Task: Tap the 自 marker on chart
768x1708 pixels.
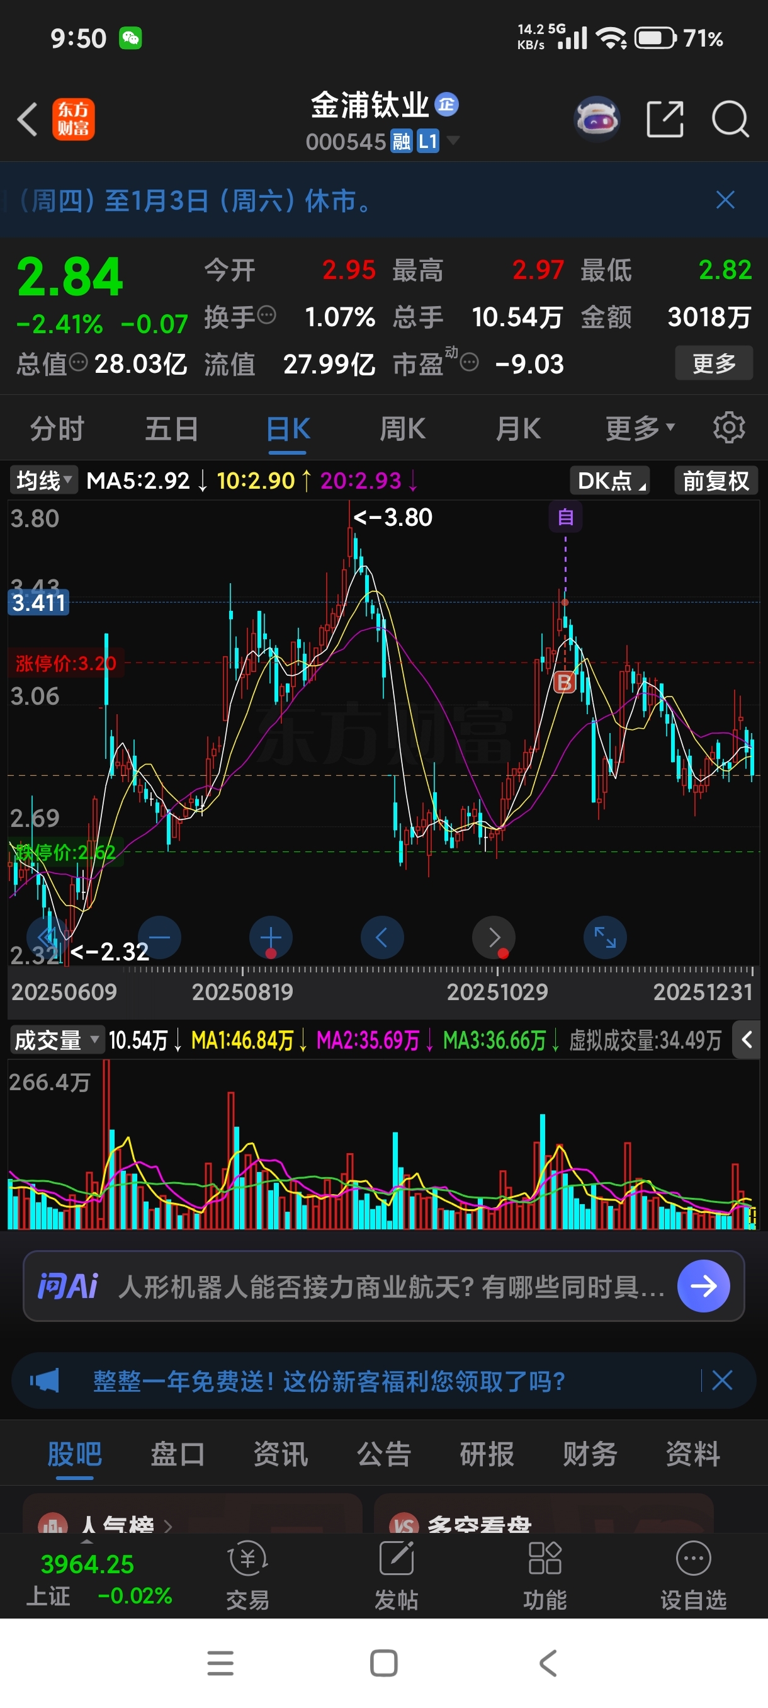Action: coord(565,516)
